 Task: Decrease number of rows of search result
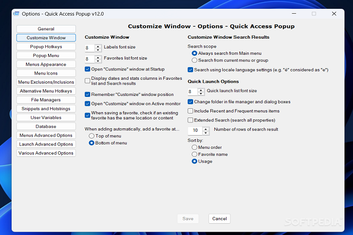point(205,132)
